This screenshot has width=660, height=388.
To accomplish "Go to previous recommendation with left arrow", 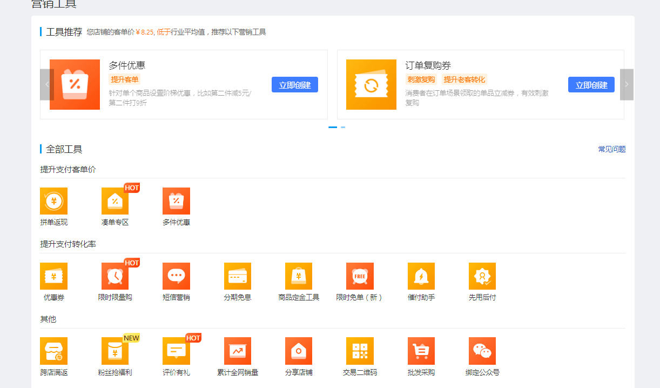I will point(47,84).
